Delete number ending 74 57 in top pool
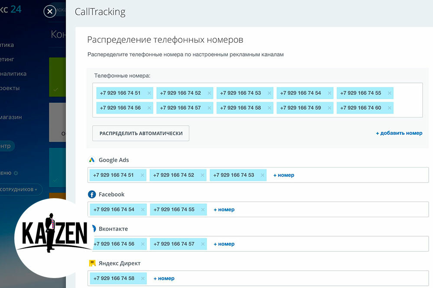 click(209, 108)
